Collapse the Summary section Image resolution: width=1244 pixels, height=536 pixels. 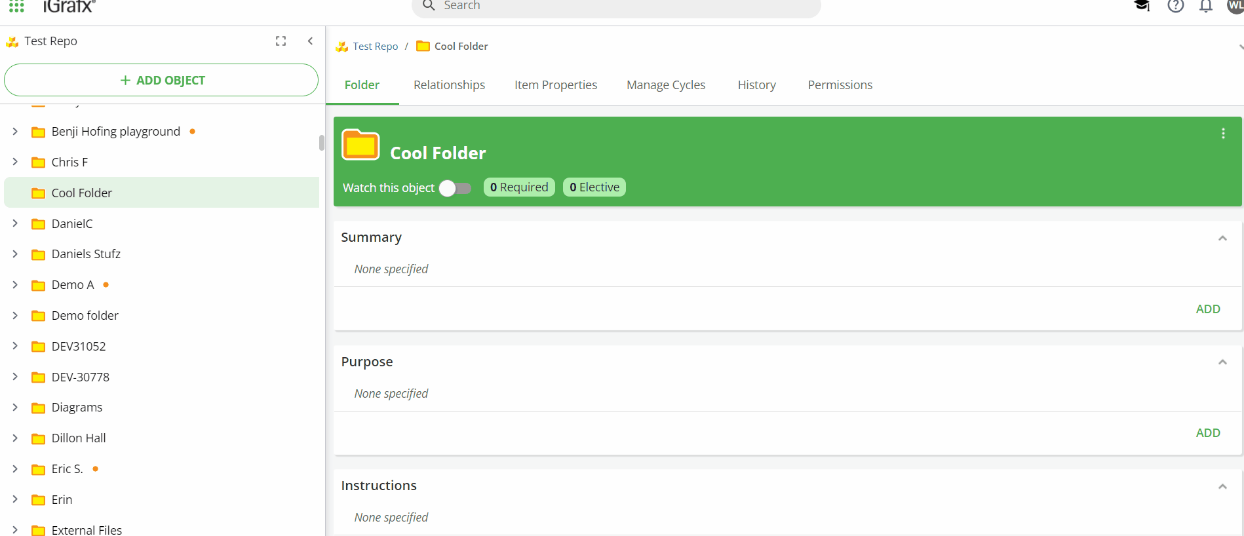click(x=1222, y=238)
